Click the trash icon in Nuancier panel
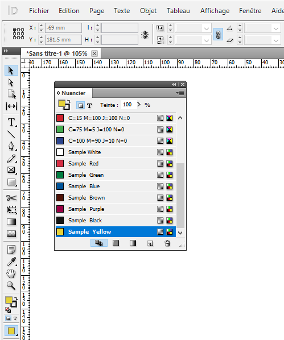 pos(167,243)
